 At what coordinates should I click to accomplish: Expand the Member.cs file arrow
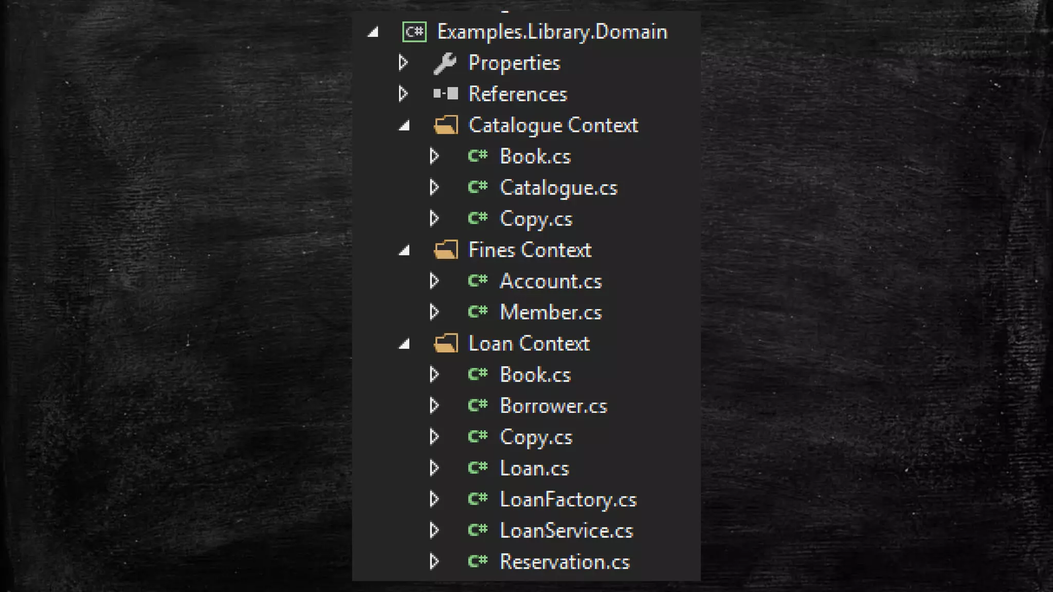click(434, 312)
